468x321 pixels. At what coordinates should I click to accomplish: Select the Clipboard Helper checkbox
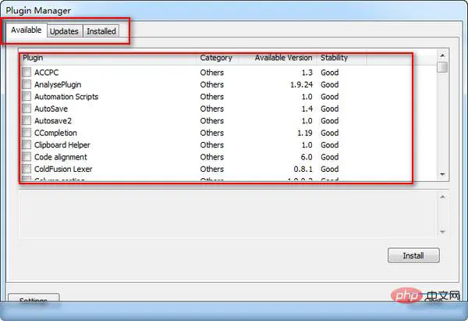(x=27, y=145)
